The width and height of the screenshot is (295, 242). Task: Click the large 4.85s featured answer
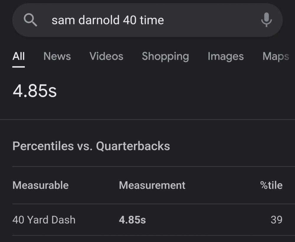(35, 91)
